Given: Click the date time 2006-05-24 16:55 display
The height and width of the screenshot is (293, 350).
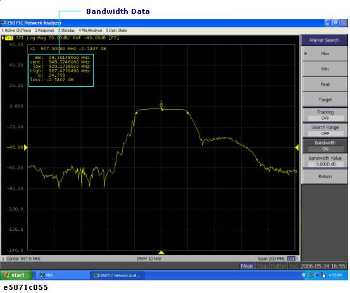Looking at the screenshot, I should click(x=323, y=266).
